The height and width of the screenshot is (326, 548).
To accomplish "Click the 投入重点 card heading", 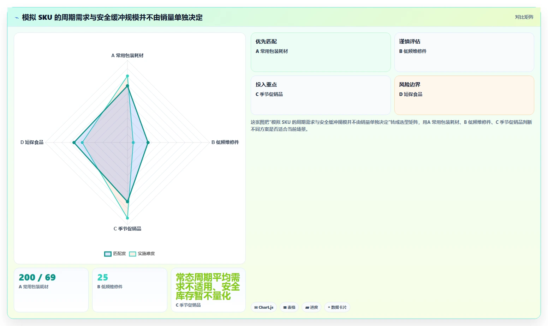I will click(x=266, y=85).
